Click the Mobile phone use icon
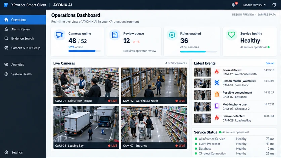This screenshot has width=281, height=158. coord(217,106)
